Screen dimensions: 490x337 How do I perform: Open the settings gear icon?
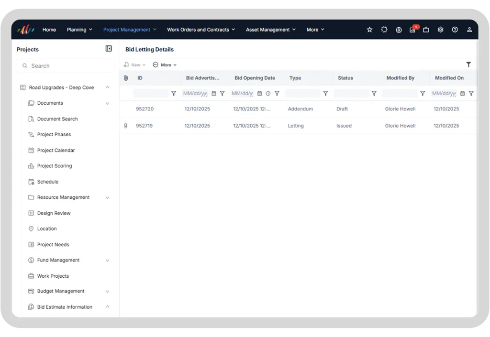pos(440,30)
